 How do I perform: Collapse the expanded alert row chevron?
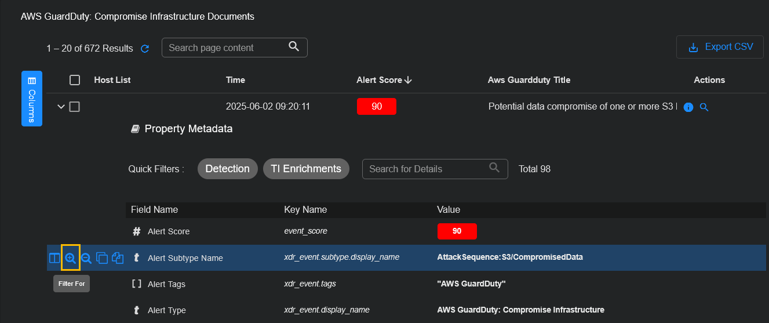(61, 107)
